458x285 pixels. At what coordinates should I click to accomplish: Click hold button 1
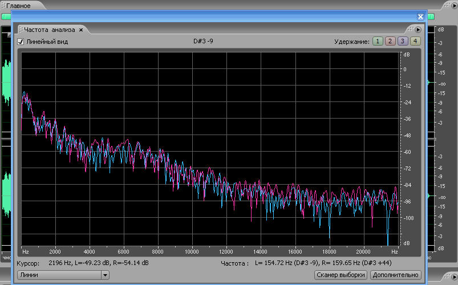tap(378, 41)
